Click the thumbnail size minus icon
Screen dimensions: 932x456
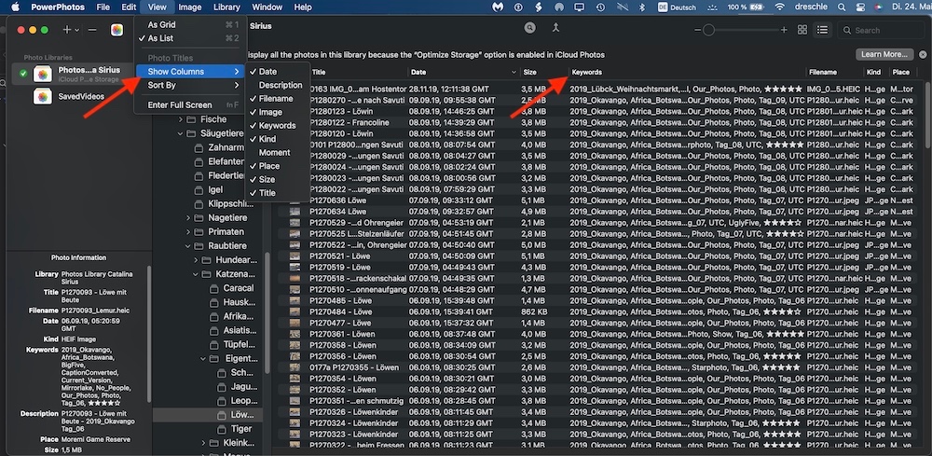[697, 30]
